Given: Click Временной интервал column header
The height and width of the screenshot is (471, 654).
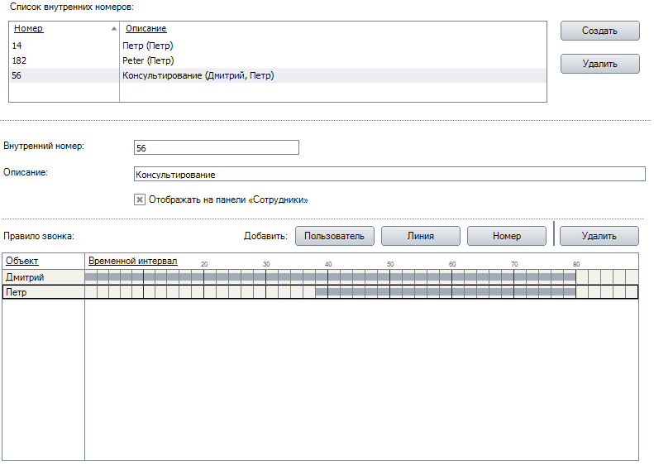Looking at the screenshot, I should point(132,261).
